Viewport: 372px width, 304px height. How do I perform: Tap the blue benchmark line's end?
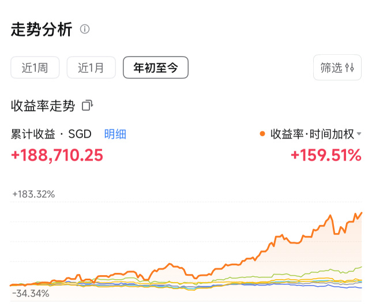361,288
